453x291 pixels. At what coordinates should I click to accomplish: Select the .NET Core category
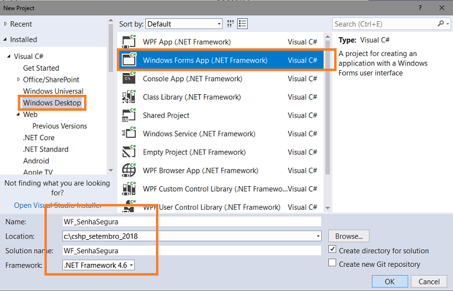tap(39, 138)
